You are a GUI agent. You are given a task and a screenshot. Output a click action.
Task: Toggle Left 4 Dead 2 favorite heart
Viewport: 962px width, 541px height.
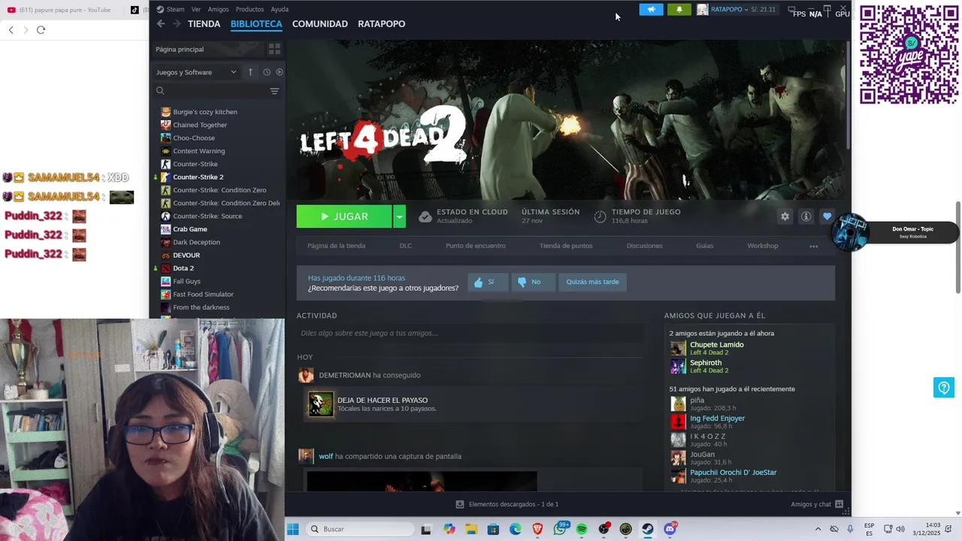click(827, 216)
